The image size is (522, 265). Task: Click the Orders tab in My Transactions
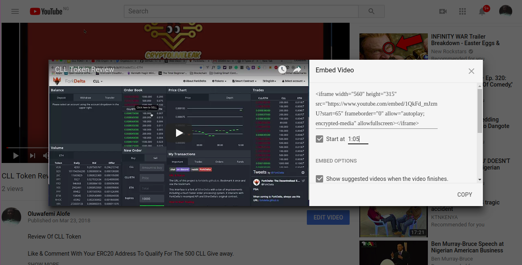click(219, 162)
